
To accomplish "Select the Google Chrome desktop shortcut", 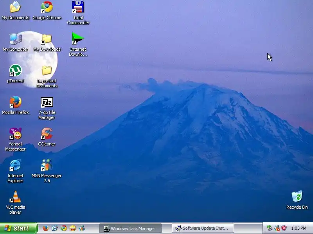I will click(47, 11).
